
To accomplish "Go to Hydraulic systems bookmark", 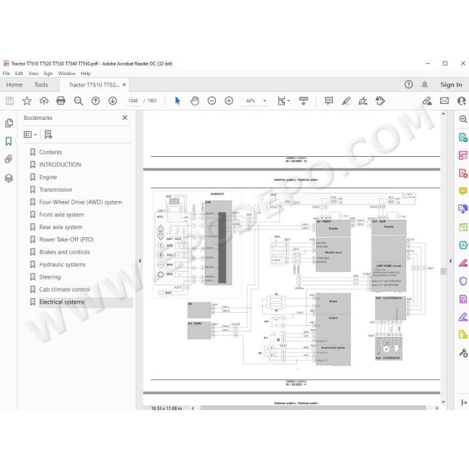I will coord(62,265).
